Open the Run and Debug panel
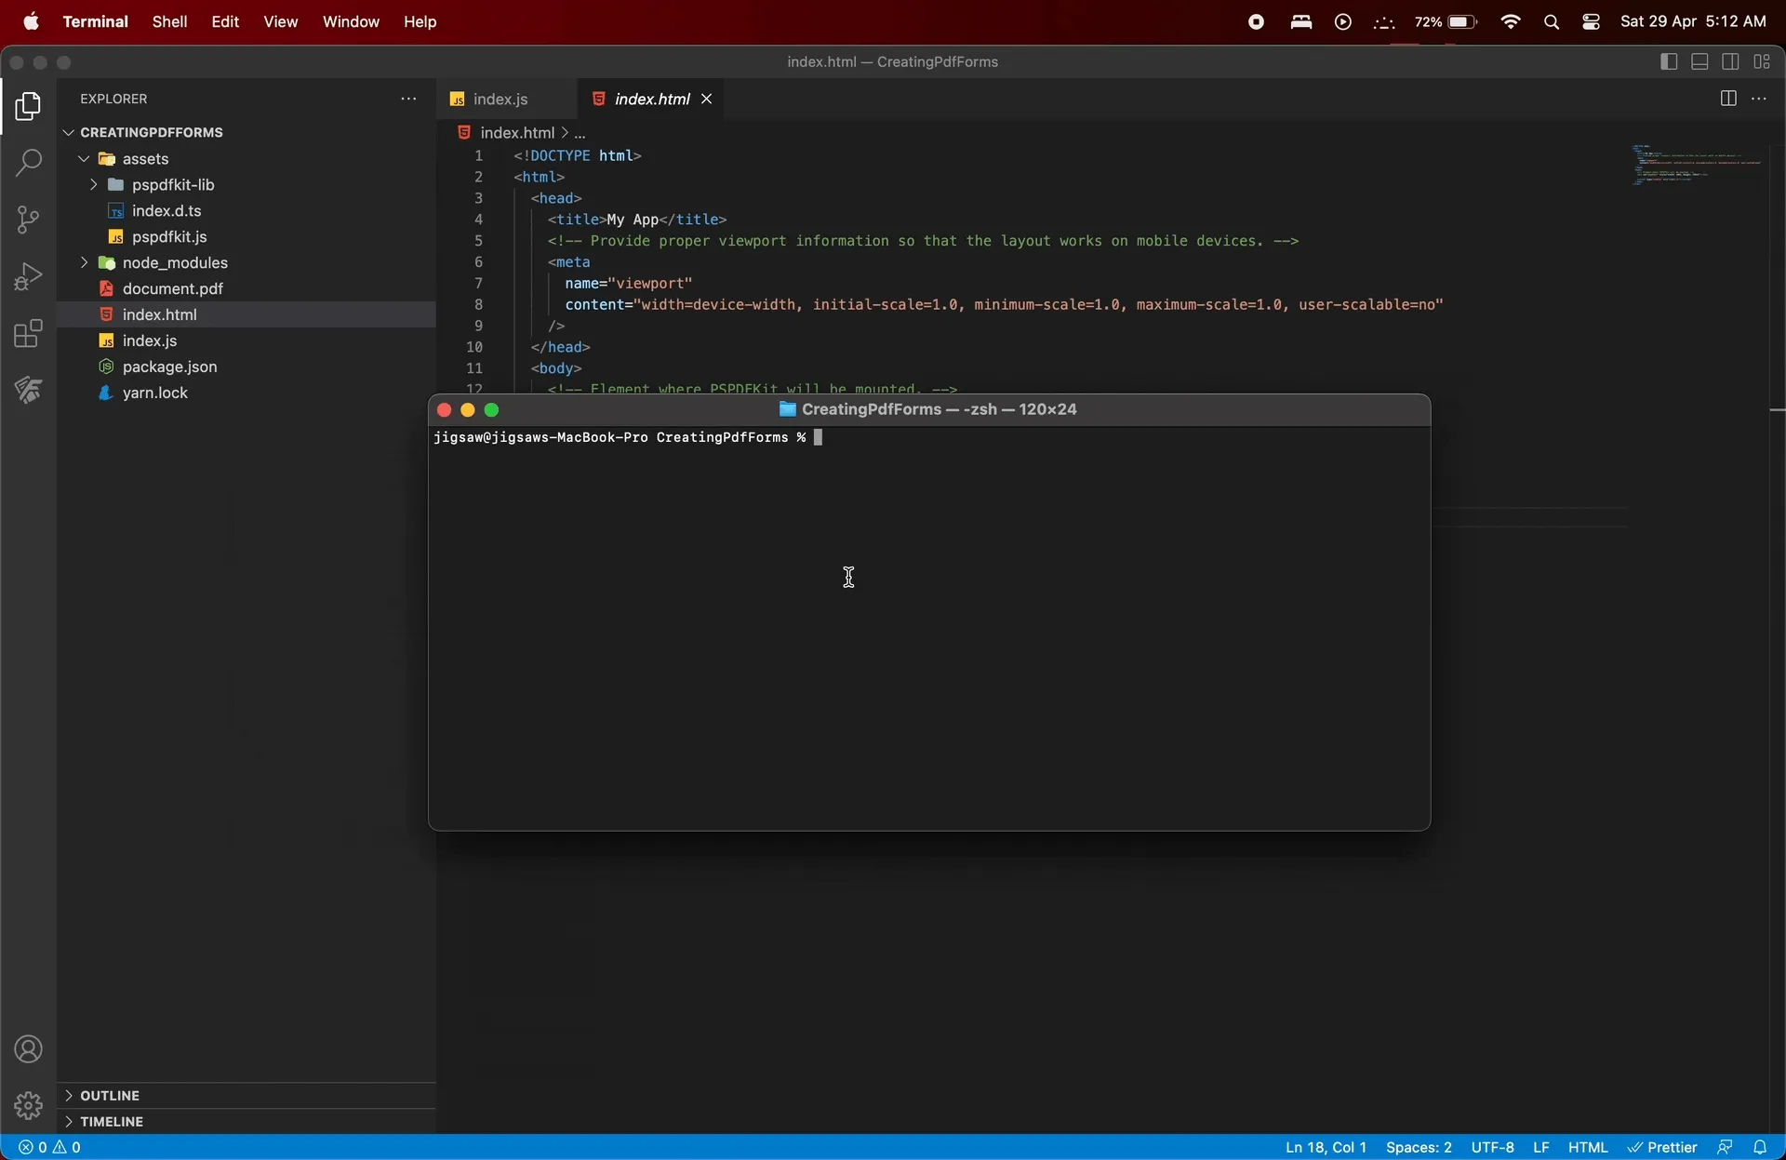The width and height of the screenshot is (1786, 1160). [x=28, y=275]
